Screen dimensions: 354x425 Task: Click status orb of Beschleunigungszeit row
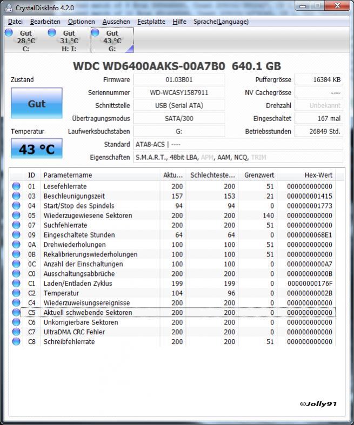tap(16, 195)
